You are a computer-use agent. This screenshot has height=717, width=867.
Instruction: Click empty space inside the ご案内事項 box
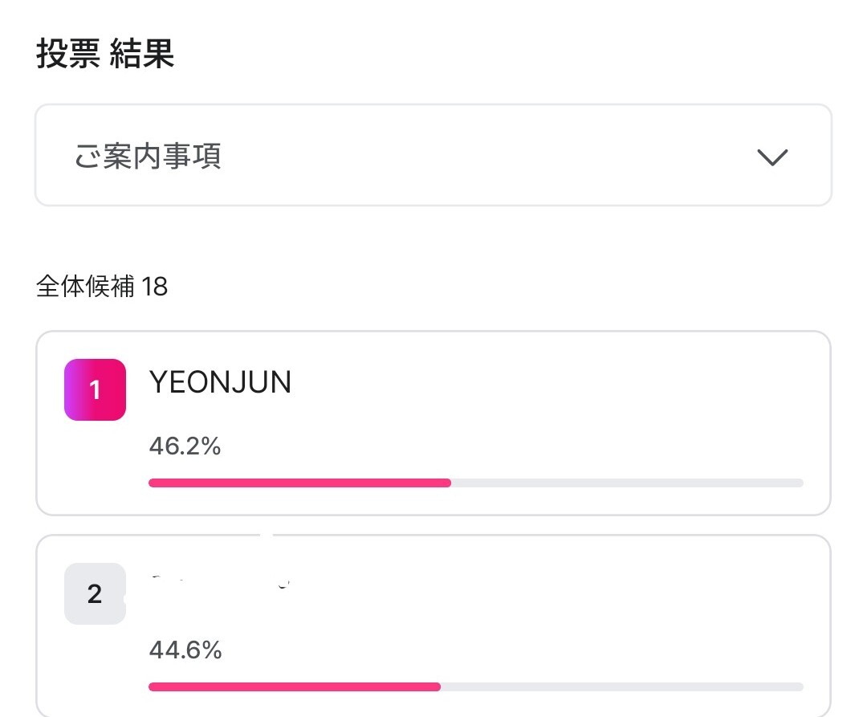[x=482, y=156]
